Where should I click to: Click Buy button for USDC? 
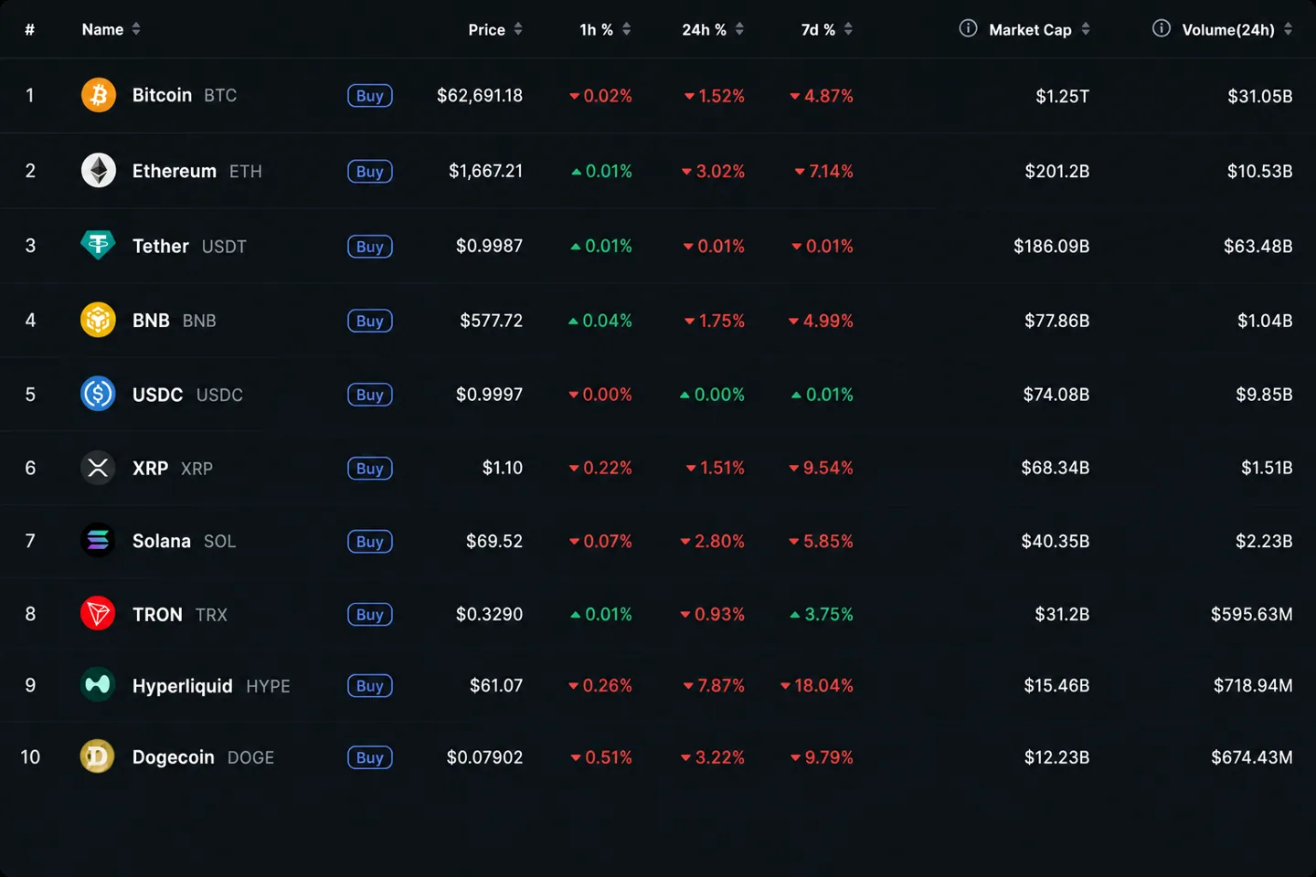coord(370,395)
